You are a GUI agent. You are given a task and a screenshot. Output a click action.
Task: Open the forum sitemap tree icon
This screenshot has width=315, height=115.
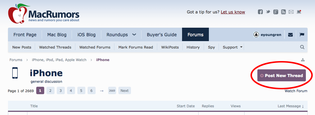tap(303, 60)
